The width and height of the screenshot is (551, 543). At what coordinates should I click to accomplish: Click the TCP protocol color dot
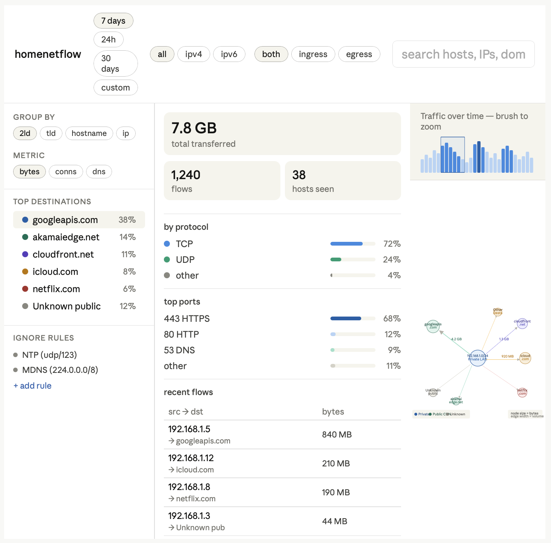click(167, 244)
